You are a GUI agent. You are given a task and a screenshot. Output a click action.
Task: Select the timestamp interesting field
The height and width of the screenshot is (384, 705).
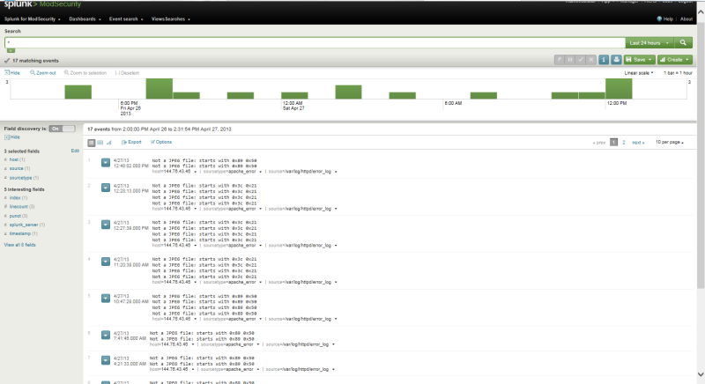click(19, 233)
